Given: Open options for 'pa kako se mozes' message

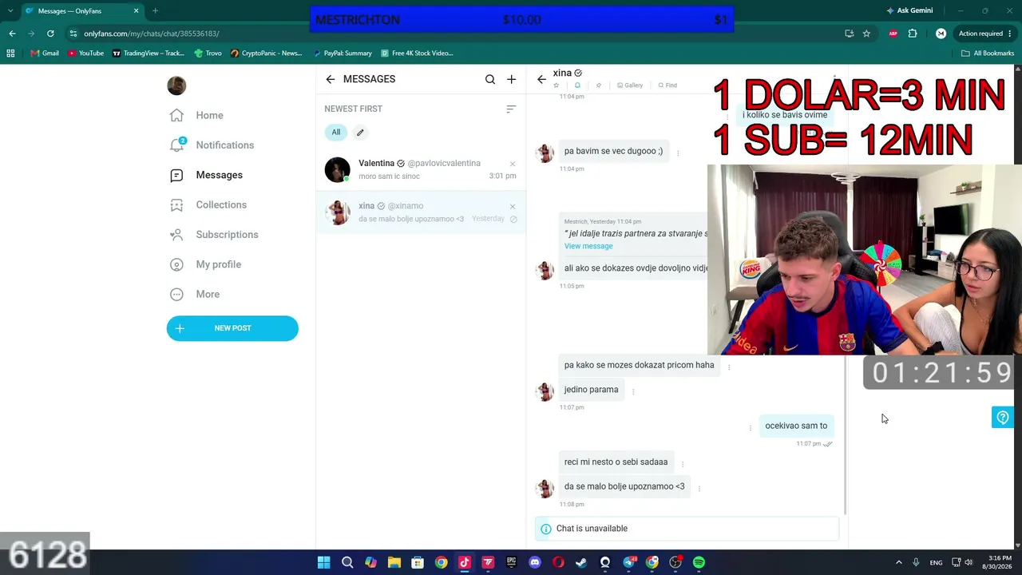Looking at the screenshot, I should click(x=729, y=367).
